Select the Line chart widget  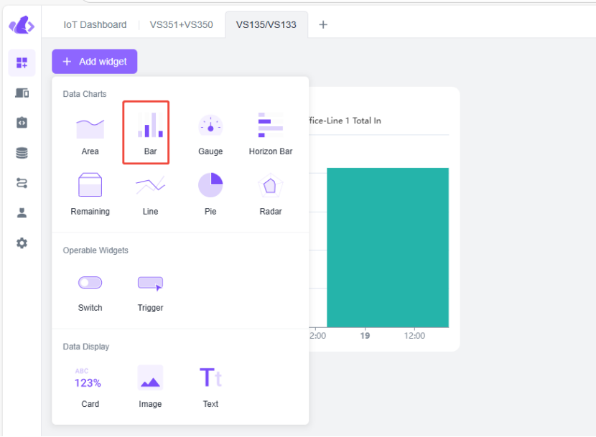tap(150, 194)
